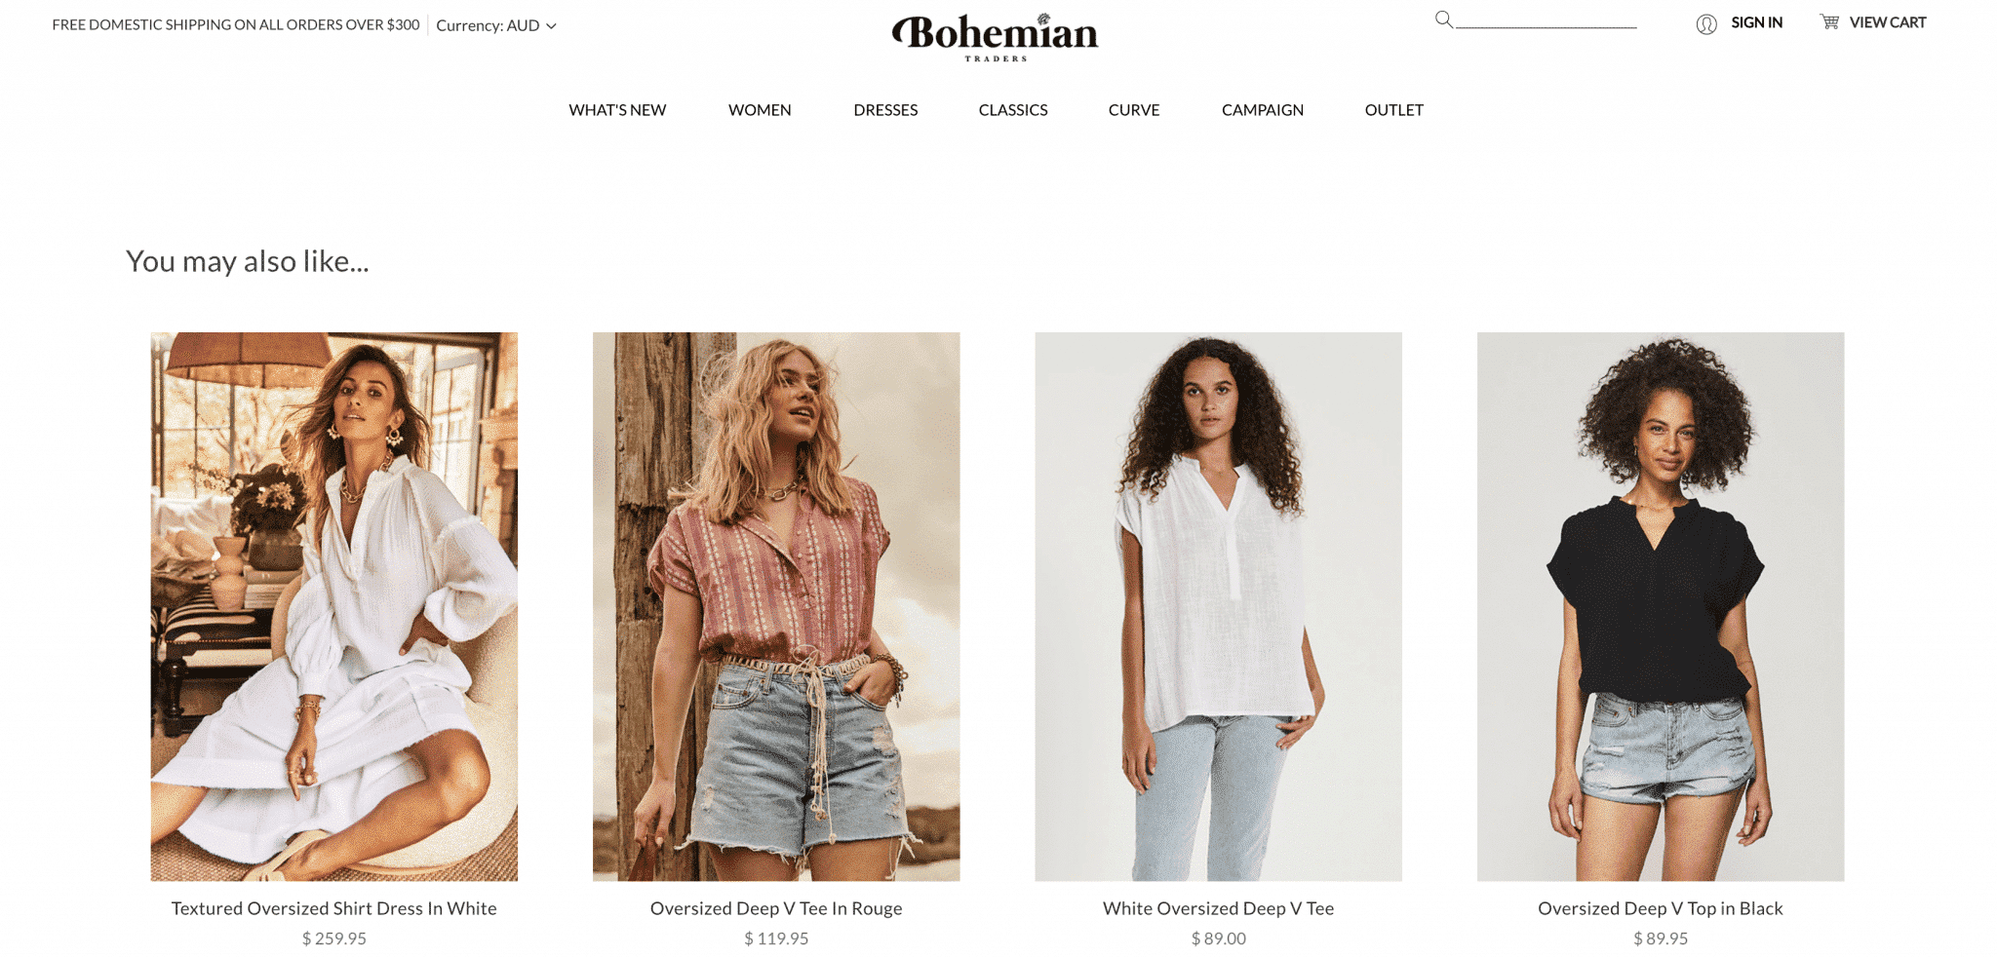Viewport: 1997px width, 957px height.
Task: Click the Bohemian Traders logo
Action: tap(995, 37)
